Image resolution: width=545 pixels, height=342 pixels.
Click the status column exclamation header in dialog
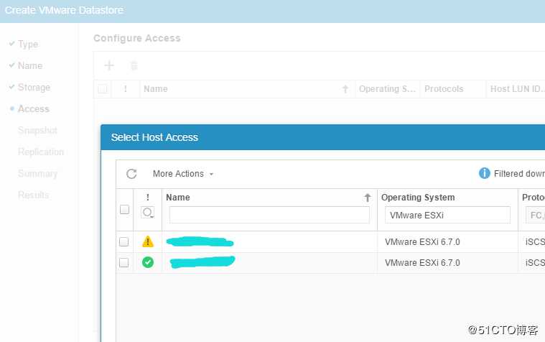(x=148, y=198)
